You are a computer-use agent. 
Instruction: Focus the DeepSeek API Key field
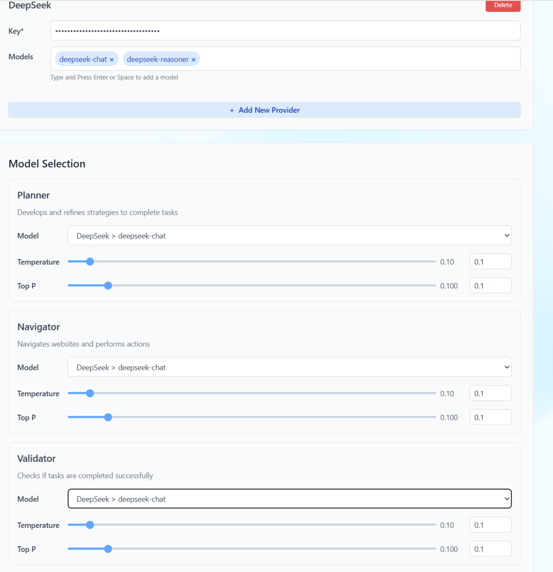click(285, 31)
